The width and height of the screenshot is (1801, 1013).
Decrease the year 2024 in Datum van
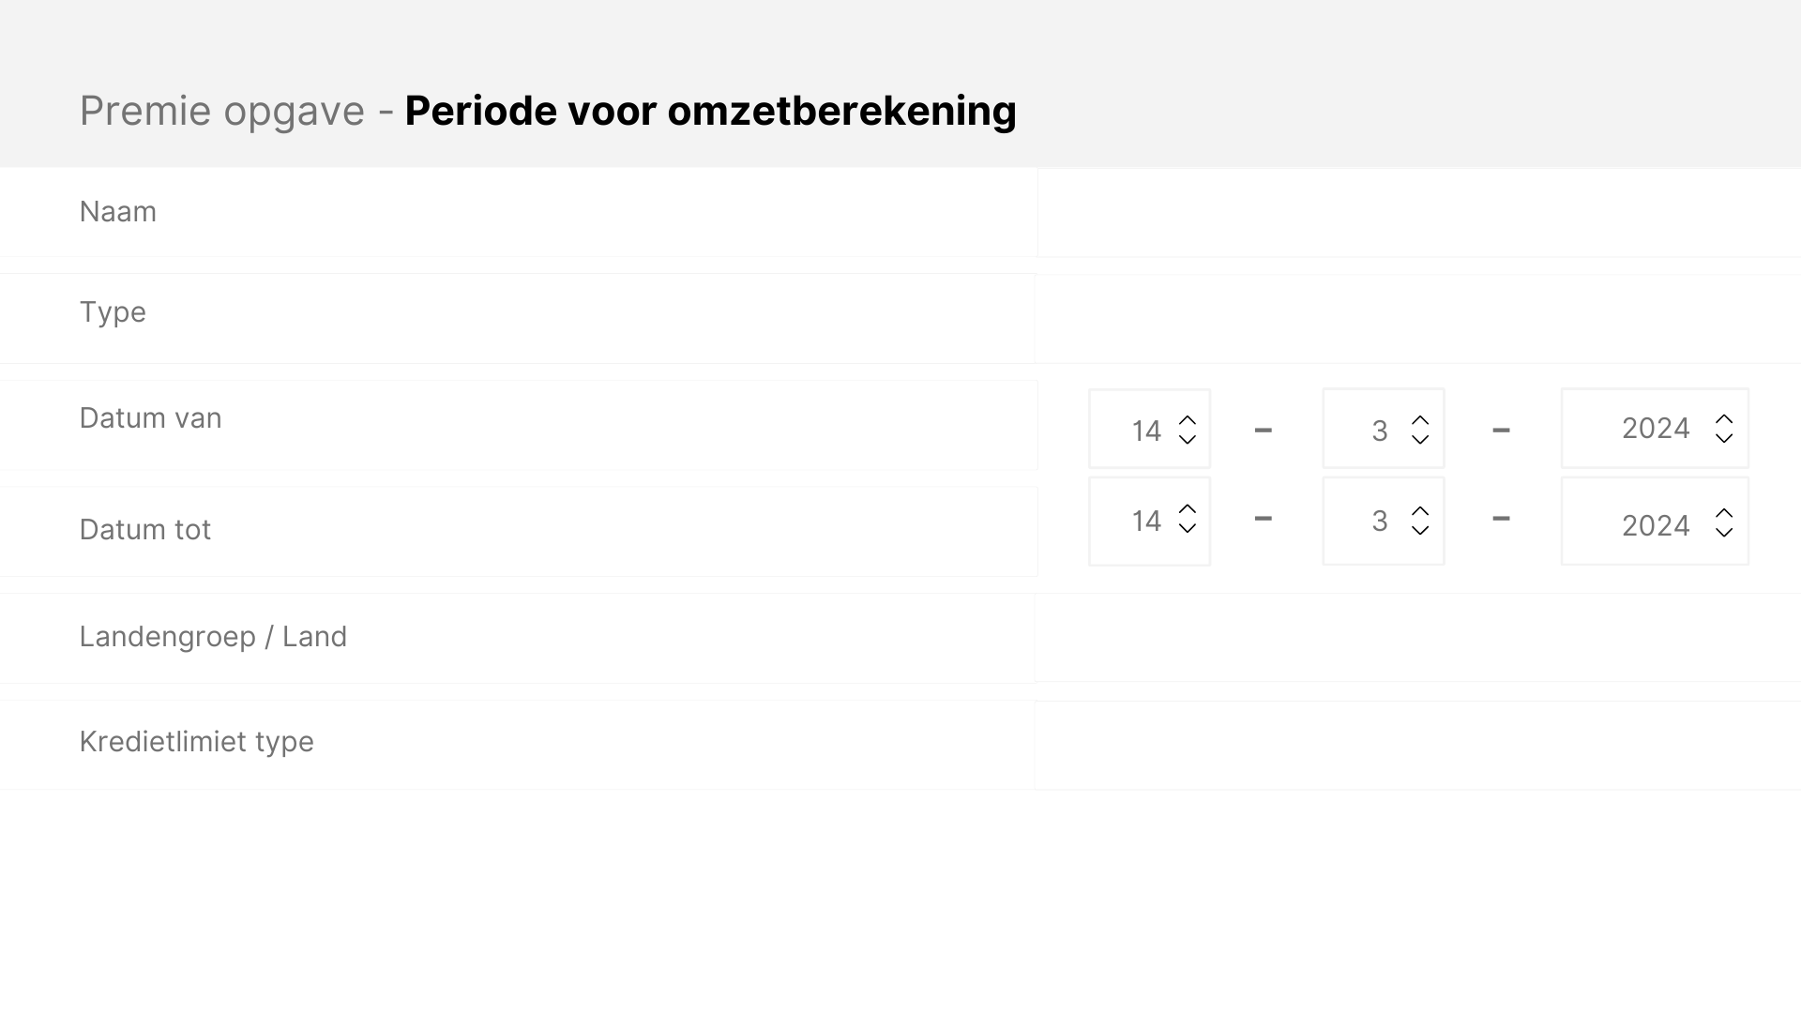point(1725,439)
